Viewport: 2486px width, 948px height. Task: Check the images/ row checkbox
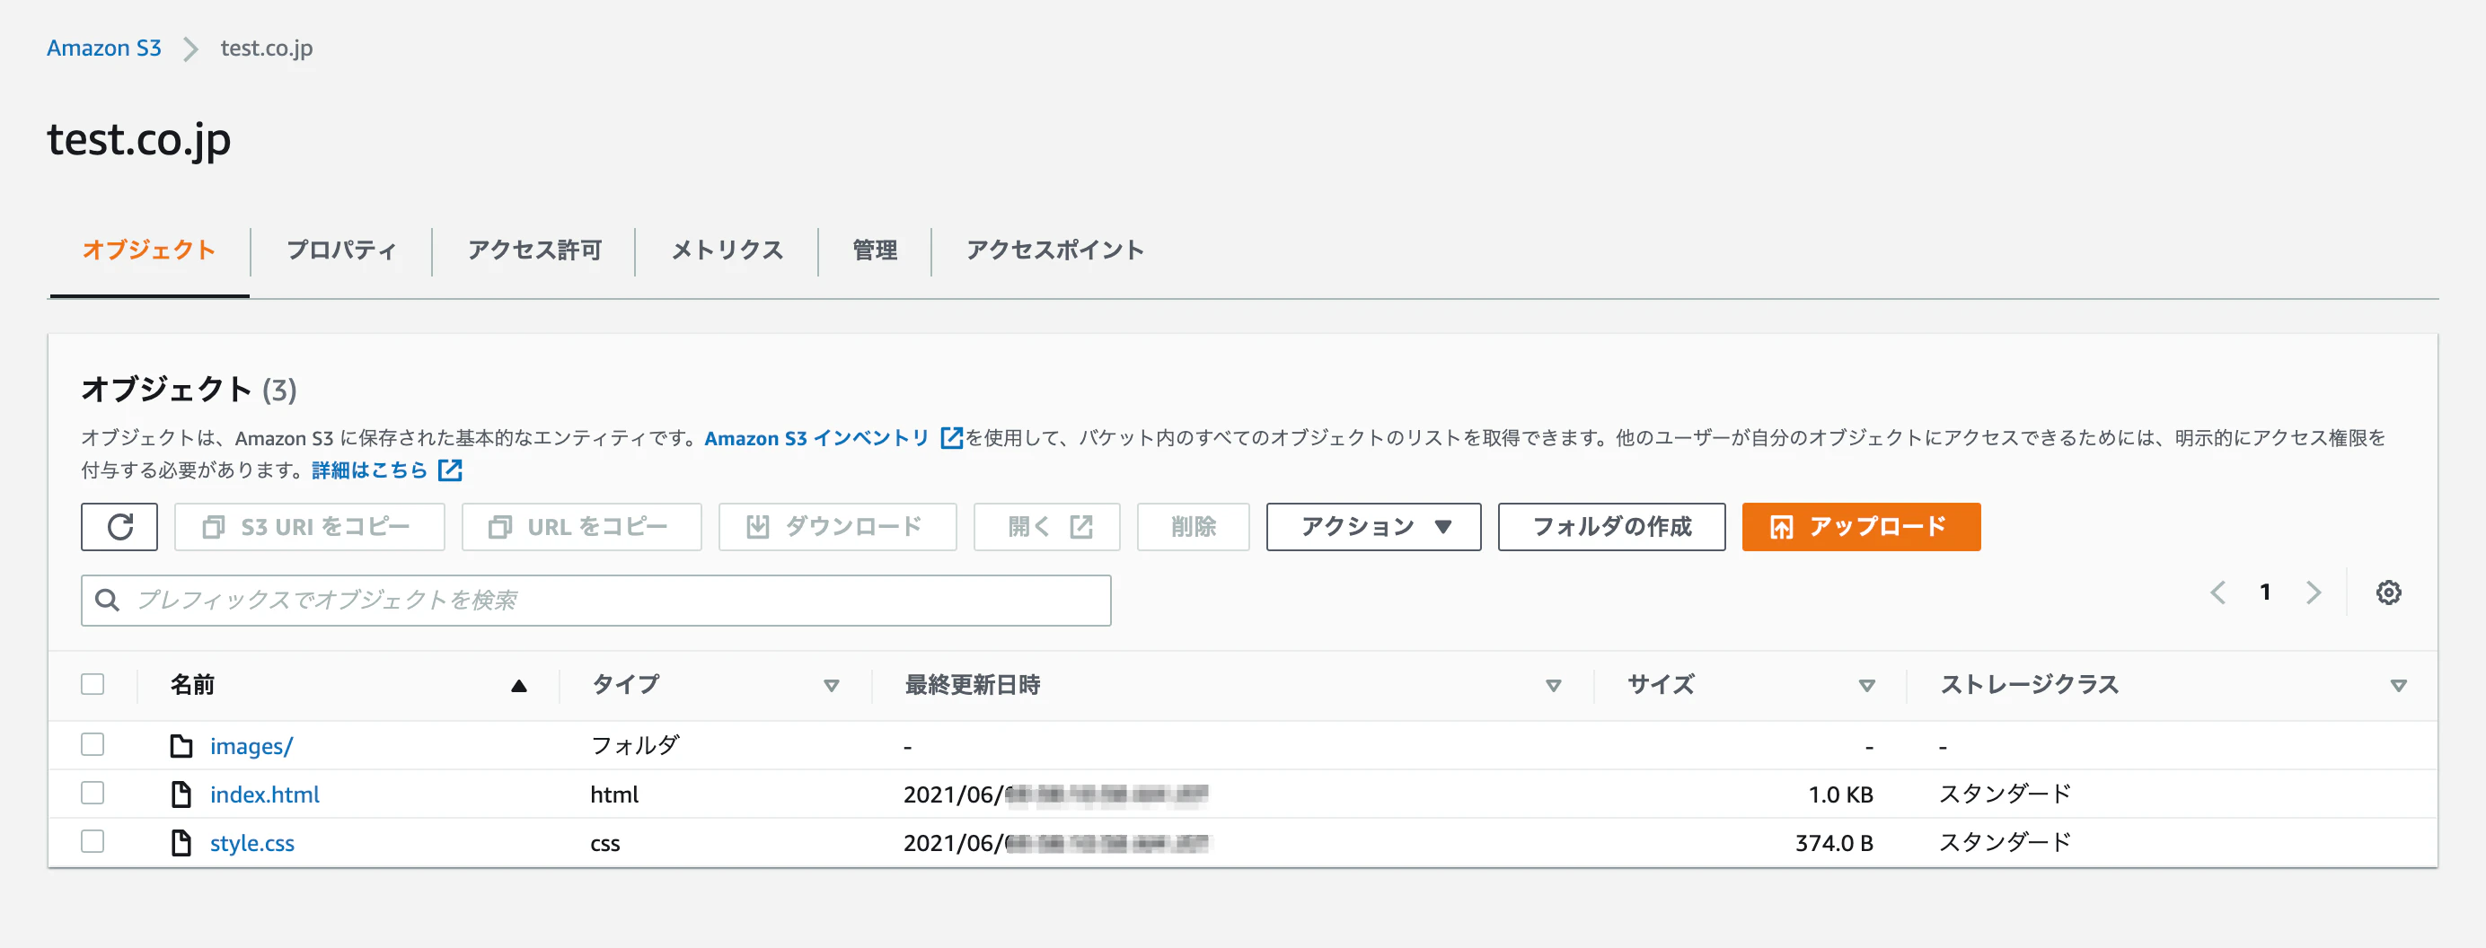[93, 744]
